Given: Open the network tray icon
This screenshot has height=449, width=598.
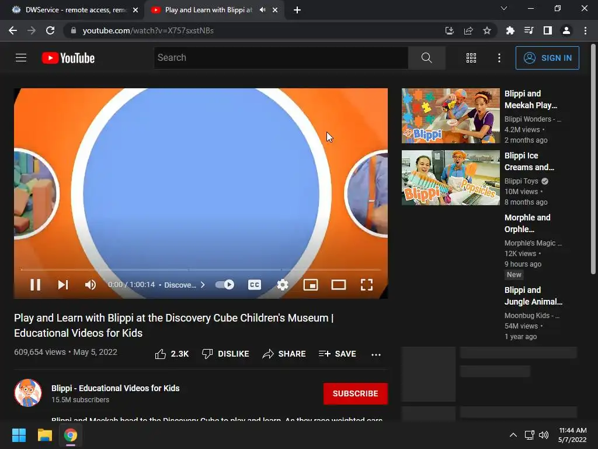Looking at the screenshot, I should point(529,435).
